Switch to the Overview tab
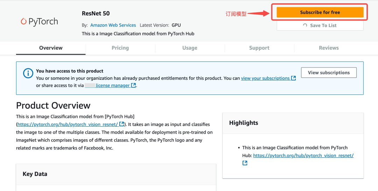This screenshot has width=378, height=191. click(51, 48)
